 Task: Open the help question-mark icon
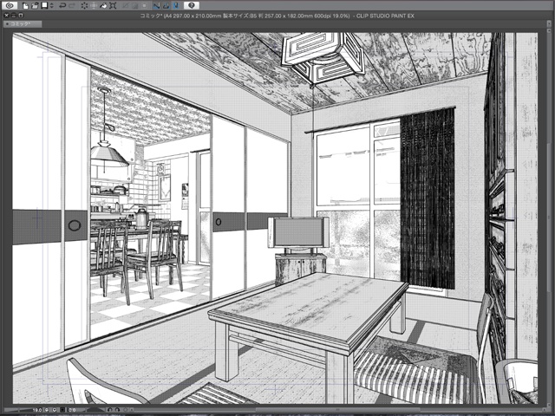point(192,5)
